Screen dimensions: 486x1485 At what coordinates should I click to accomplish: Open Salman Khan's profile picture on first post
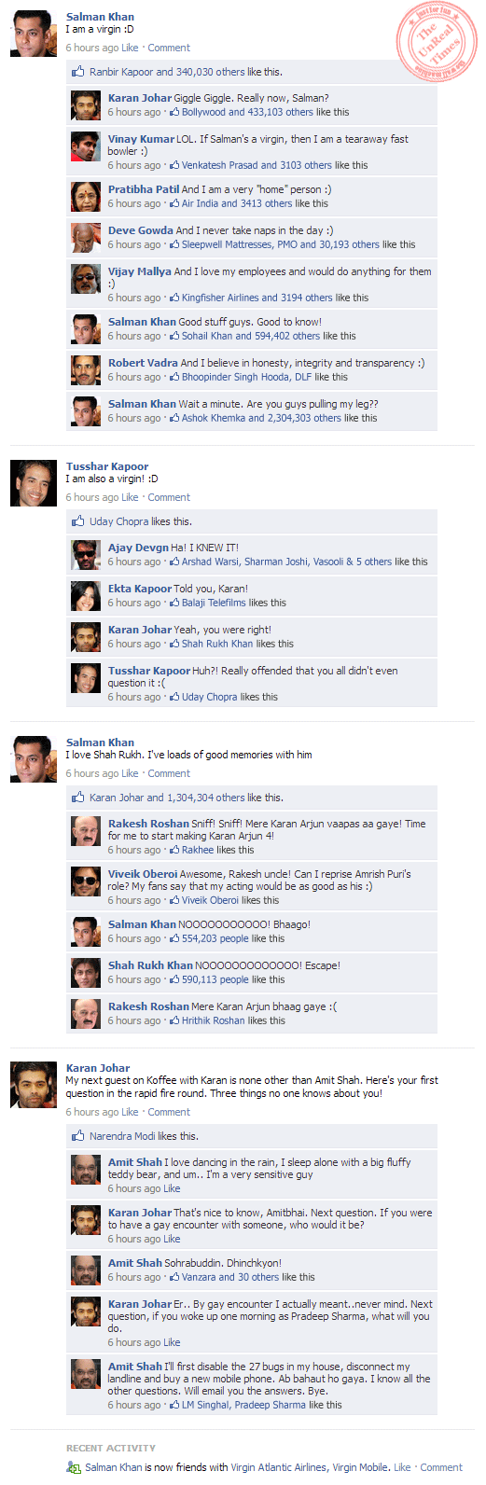point(34,34)
